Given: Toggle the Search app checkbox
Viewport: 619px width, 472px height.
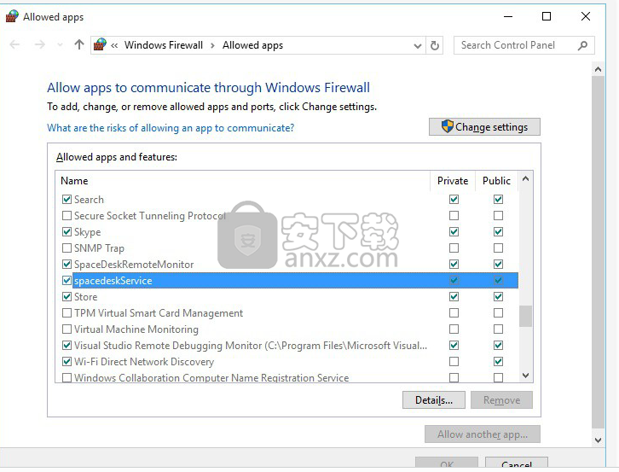Looking at the screenshot, I should click(x=67, y=199).
